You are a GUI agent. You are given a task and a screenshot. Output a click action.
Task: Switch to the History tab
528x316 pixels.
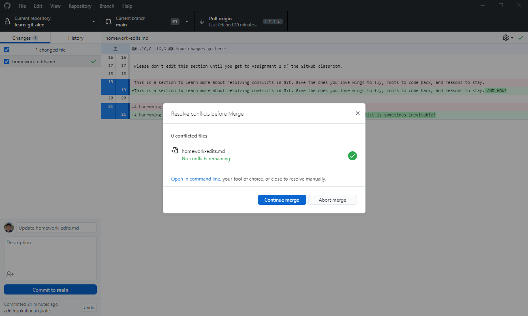pyautogui.click(x=76, y=38)
